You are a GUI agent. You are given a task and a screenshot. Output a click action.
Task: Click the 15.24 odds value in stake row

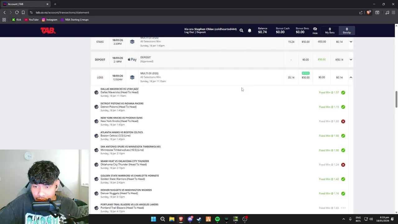pos(291,42)
